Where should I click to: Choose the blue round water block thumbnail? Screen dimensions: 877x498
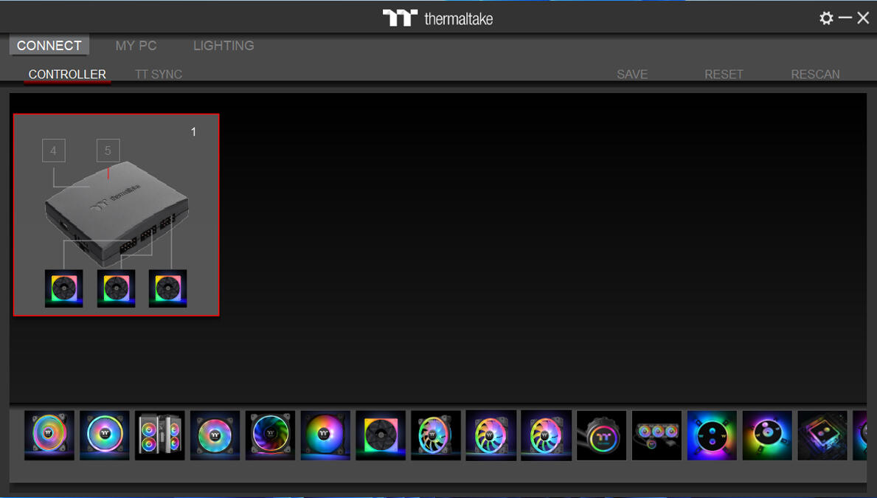pyautogui.click(x=712, y=435)
